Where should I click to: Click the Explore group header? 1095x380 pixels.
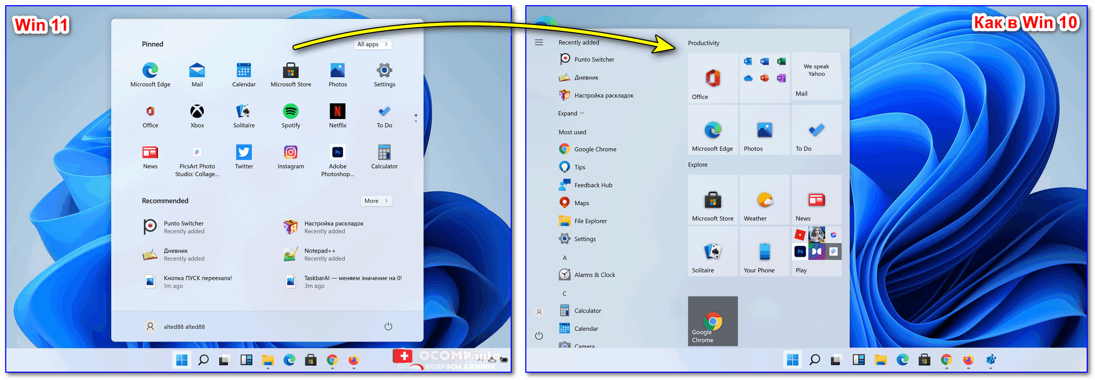[x=698, y=164]
